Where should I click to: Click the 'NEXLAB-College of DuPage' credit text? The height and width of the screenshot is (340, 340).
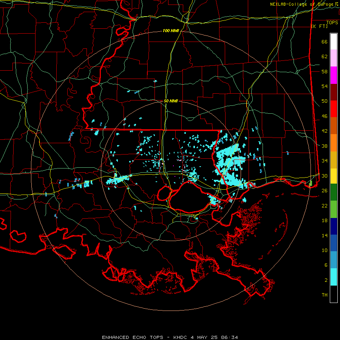click(302, 4)
